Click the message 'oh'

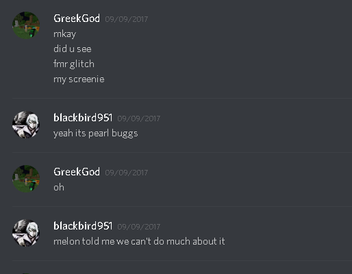click(59, 187)
